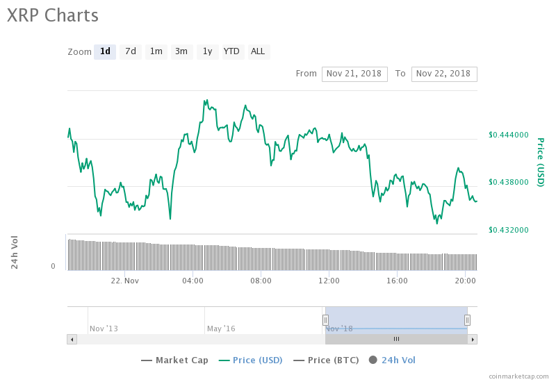Click the right navigator range handle
Viewport: 556px width, 382px height.
(467, 320)
